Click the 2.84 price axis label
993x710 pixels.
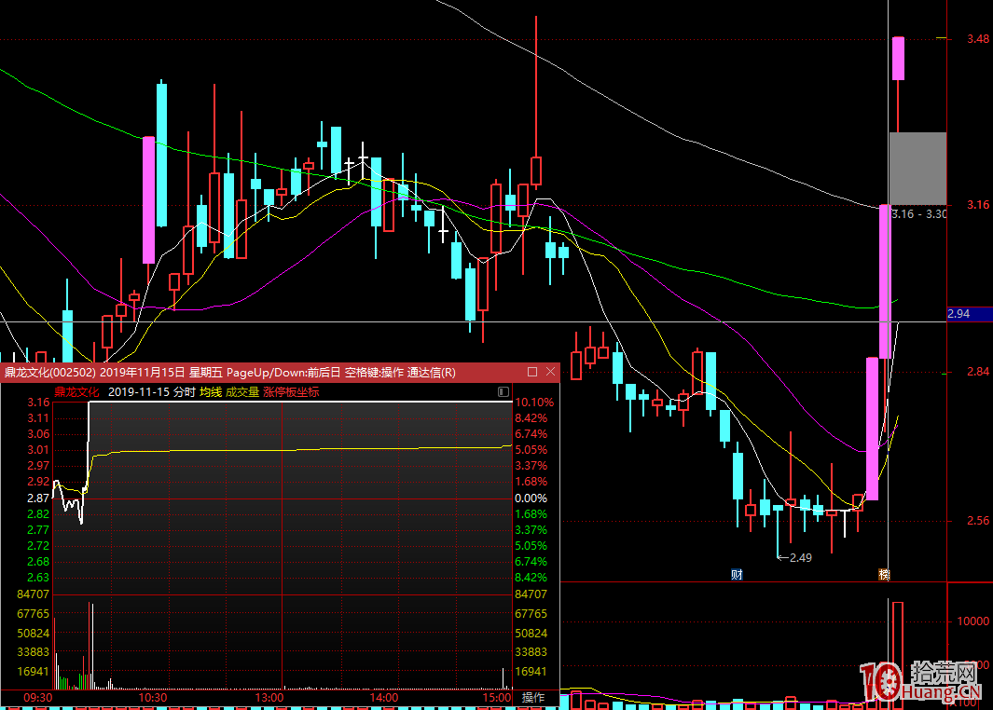point(977,372)
